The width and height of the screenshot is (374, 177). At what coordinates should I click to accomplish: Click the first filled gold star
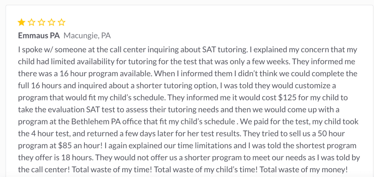[x=22, y=23]
